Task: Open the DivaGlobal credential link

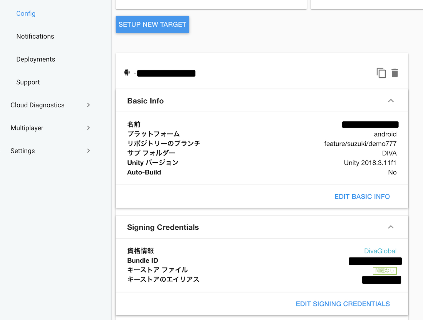Action: click(380, 251)
